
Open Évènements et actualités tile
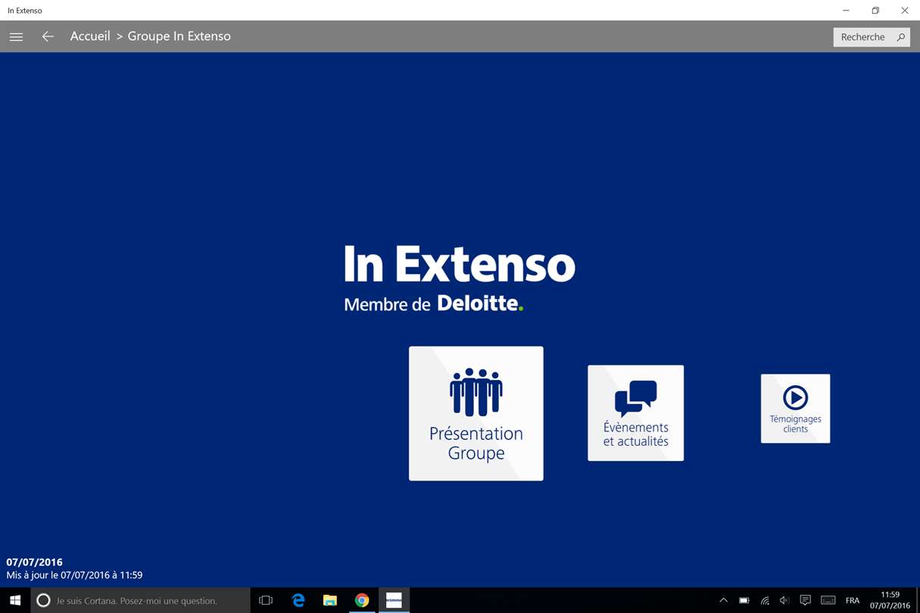tap(636, 413)
